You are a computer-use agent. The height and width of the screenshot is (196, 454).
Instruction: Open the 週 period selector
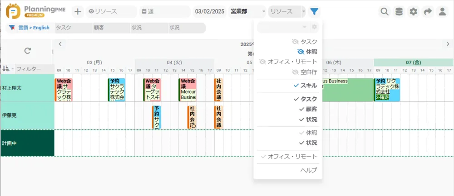click(165, 12)
